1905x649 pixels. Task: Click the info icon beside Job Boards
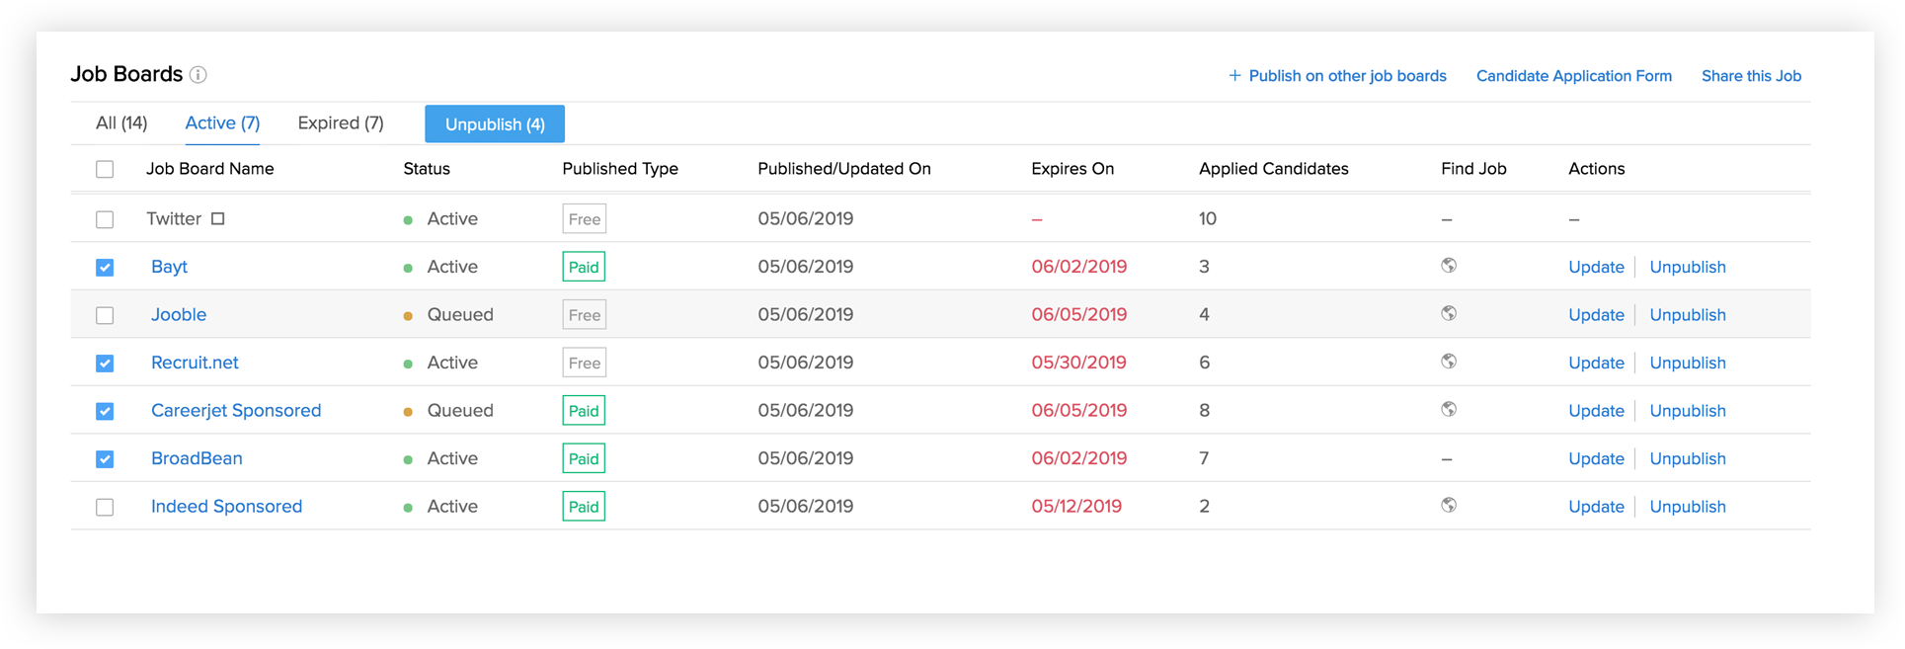point(198,75)
